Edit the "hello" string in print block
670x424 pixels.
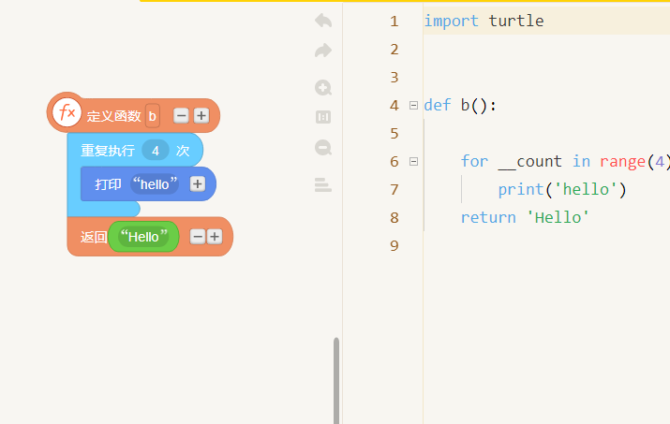155,184
